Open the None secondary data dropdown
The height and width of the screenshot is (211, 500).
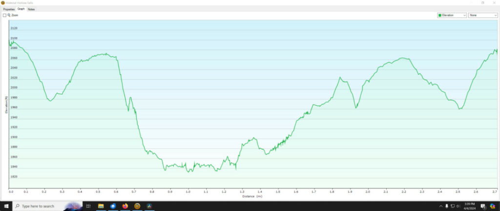[x=482, y=15]
